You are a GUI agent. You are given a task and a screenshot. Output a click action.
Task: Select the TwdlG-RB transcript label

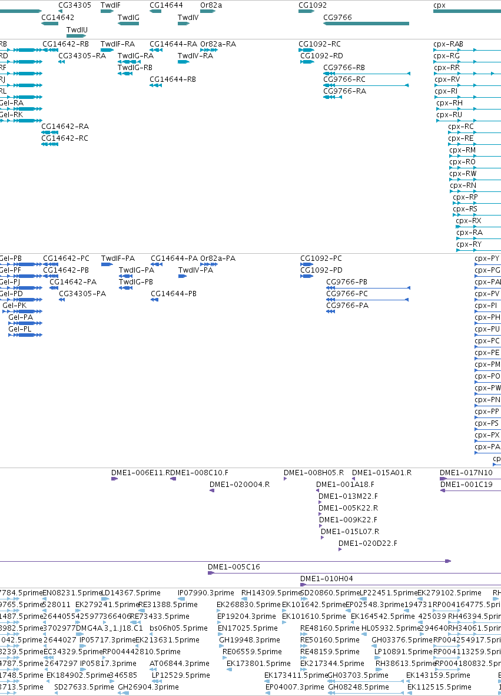coord(135,68)
